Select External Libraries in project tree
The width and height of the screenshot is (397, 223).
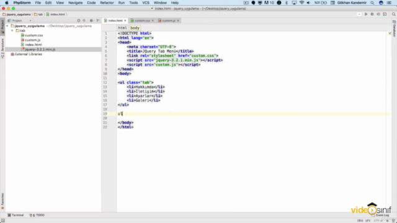[x=29, y=54]
